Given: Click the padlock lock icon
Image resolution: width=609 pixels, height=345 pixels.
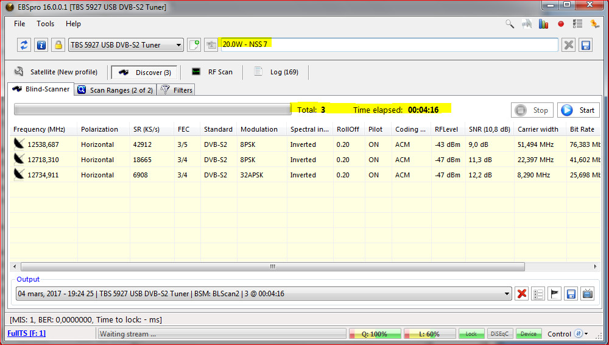Looking at the screenshot, I should click(x=58, y=44).
